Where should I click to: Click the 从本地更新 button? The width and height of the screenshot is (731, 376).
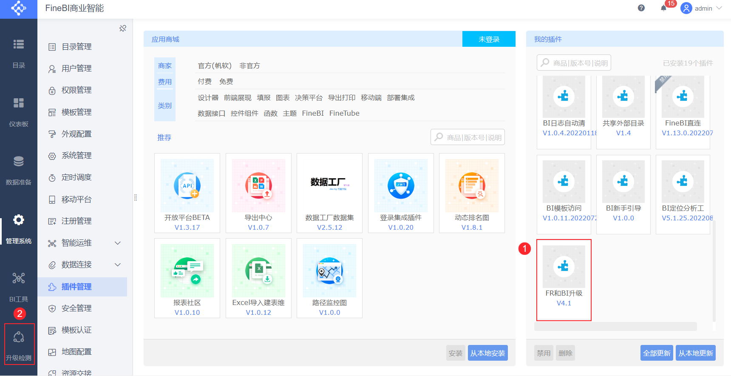tap(696, 353)
